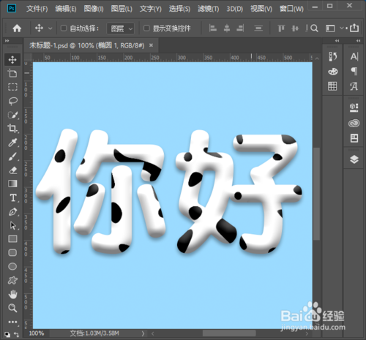The width and height of the screenshot is (366, 340).
Task: Select the Crop tool
Action: [x=12, y=128]
